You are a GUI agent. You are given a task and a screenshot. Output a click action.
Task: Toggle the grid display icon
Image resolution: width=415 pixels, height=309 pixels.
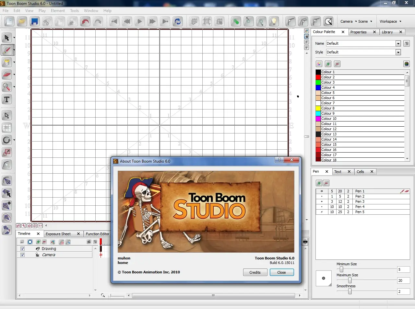pos(194,22)
